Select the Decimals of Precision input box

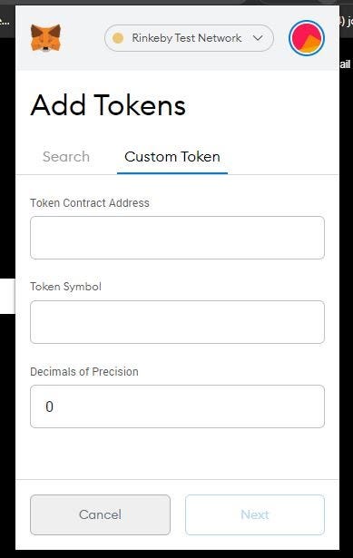pos(177,406)
